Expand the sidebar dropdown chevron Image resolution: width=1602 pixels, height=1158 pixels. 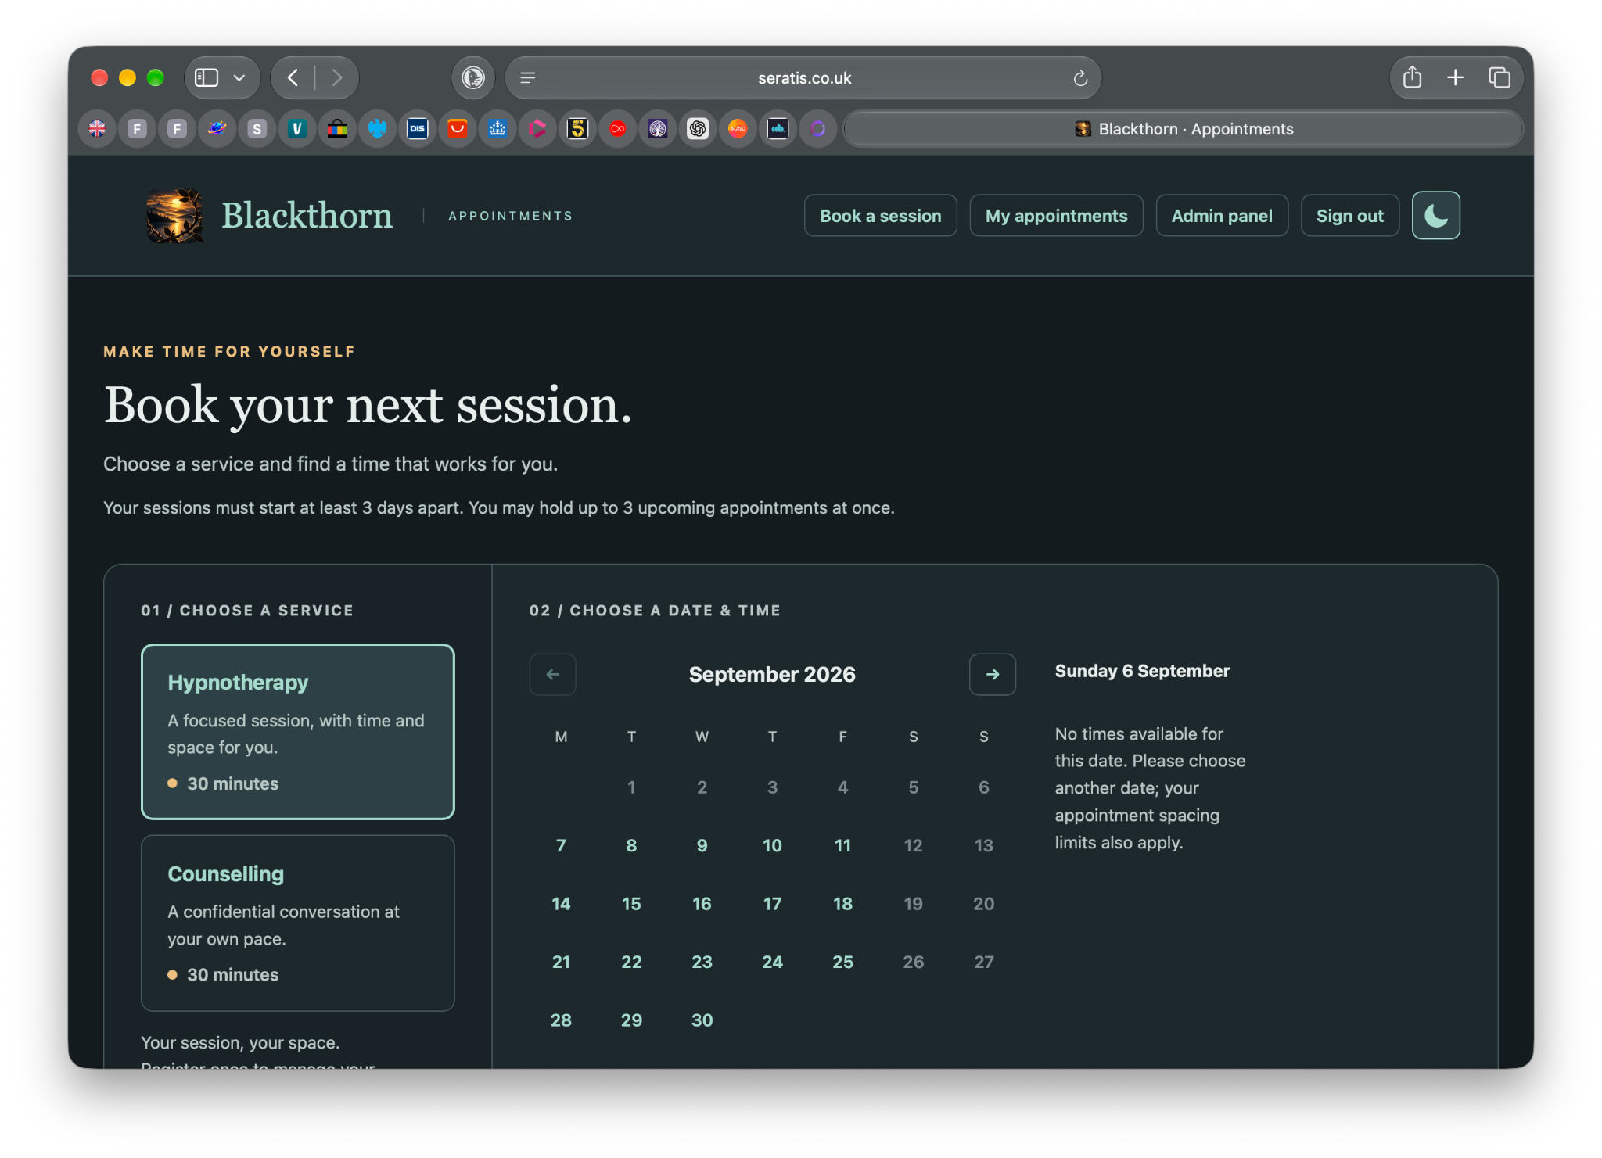tap(239, 77)
